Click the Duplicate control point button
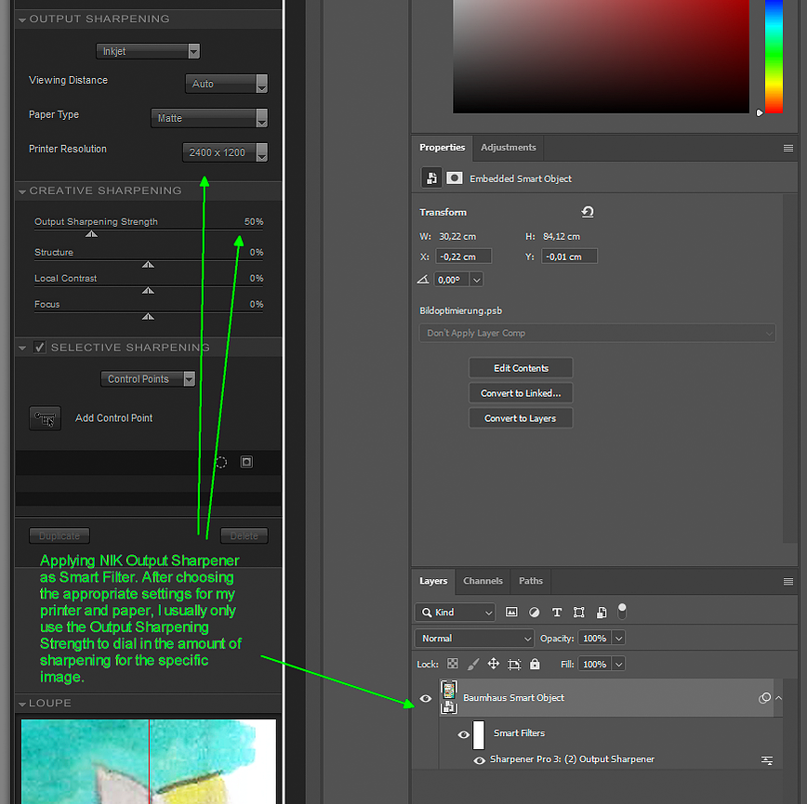807x804 pixels. (60, 535)
